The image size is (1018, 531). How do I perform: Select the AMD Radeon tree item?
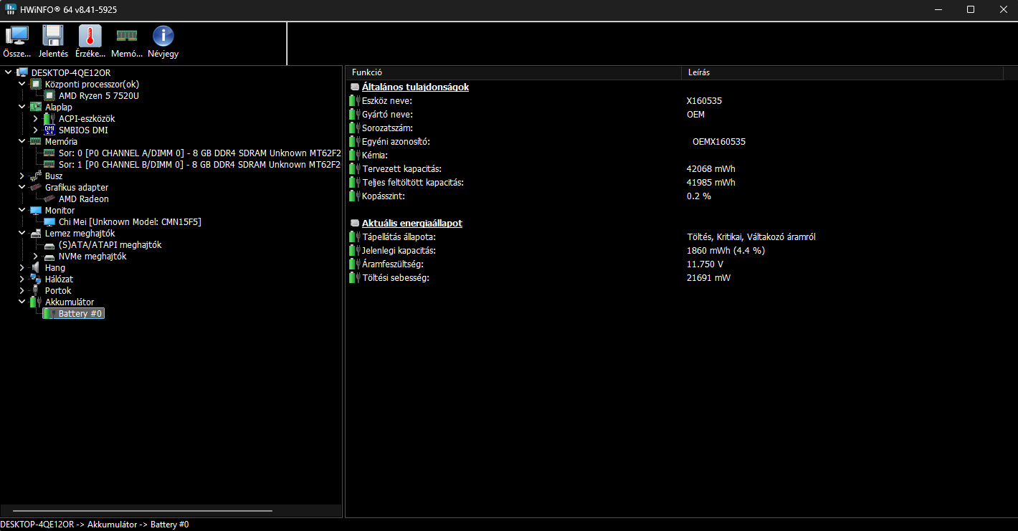point(84,198)
